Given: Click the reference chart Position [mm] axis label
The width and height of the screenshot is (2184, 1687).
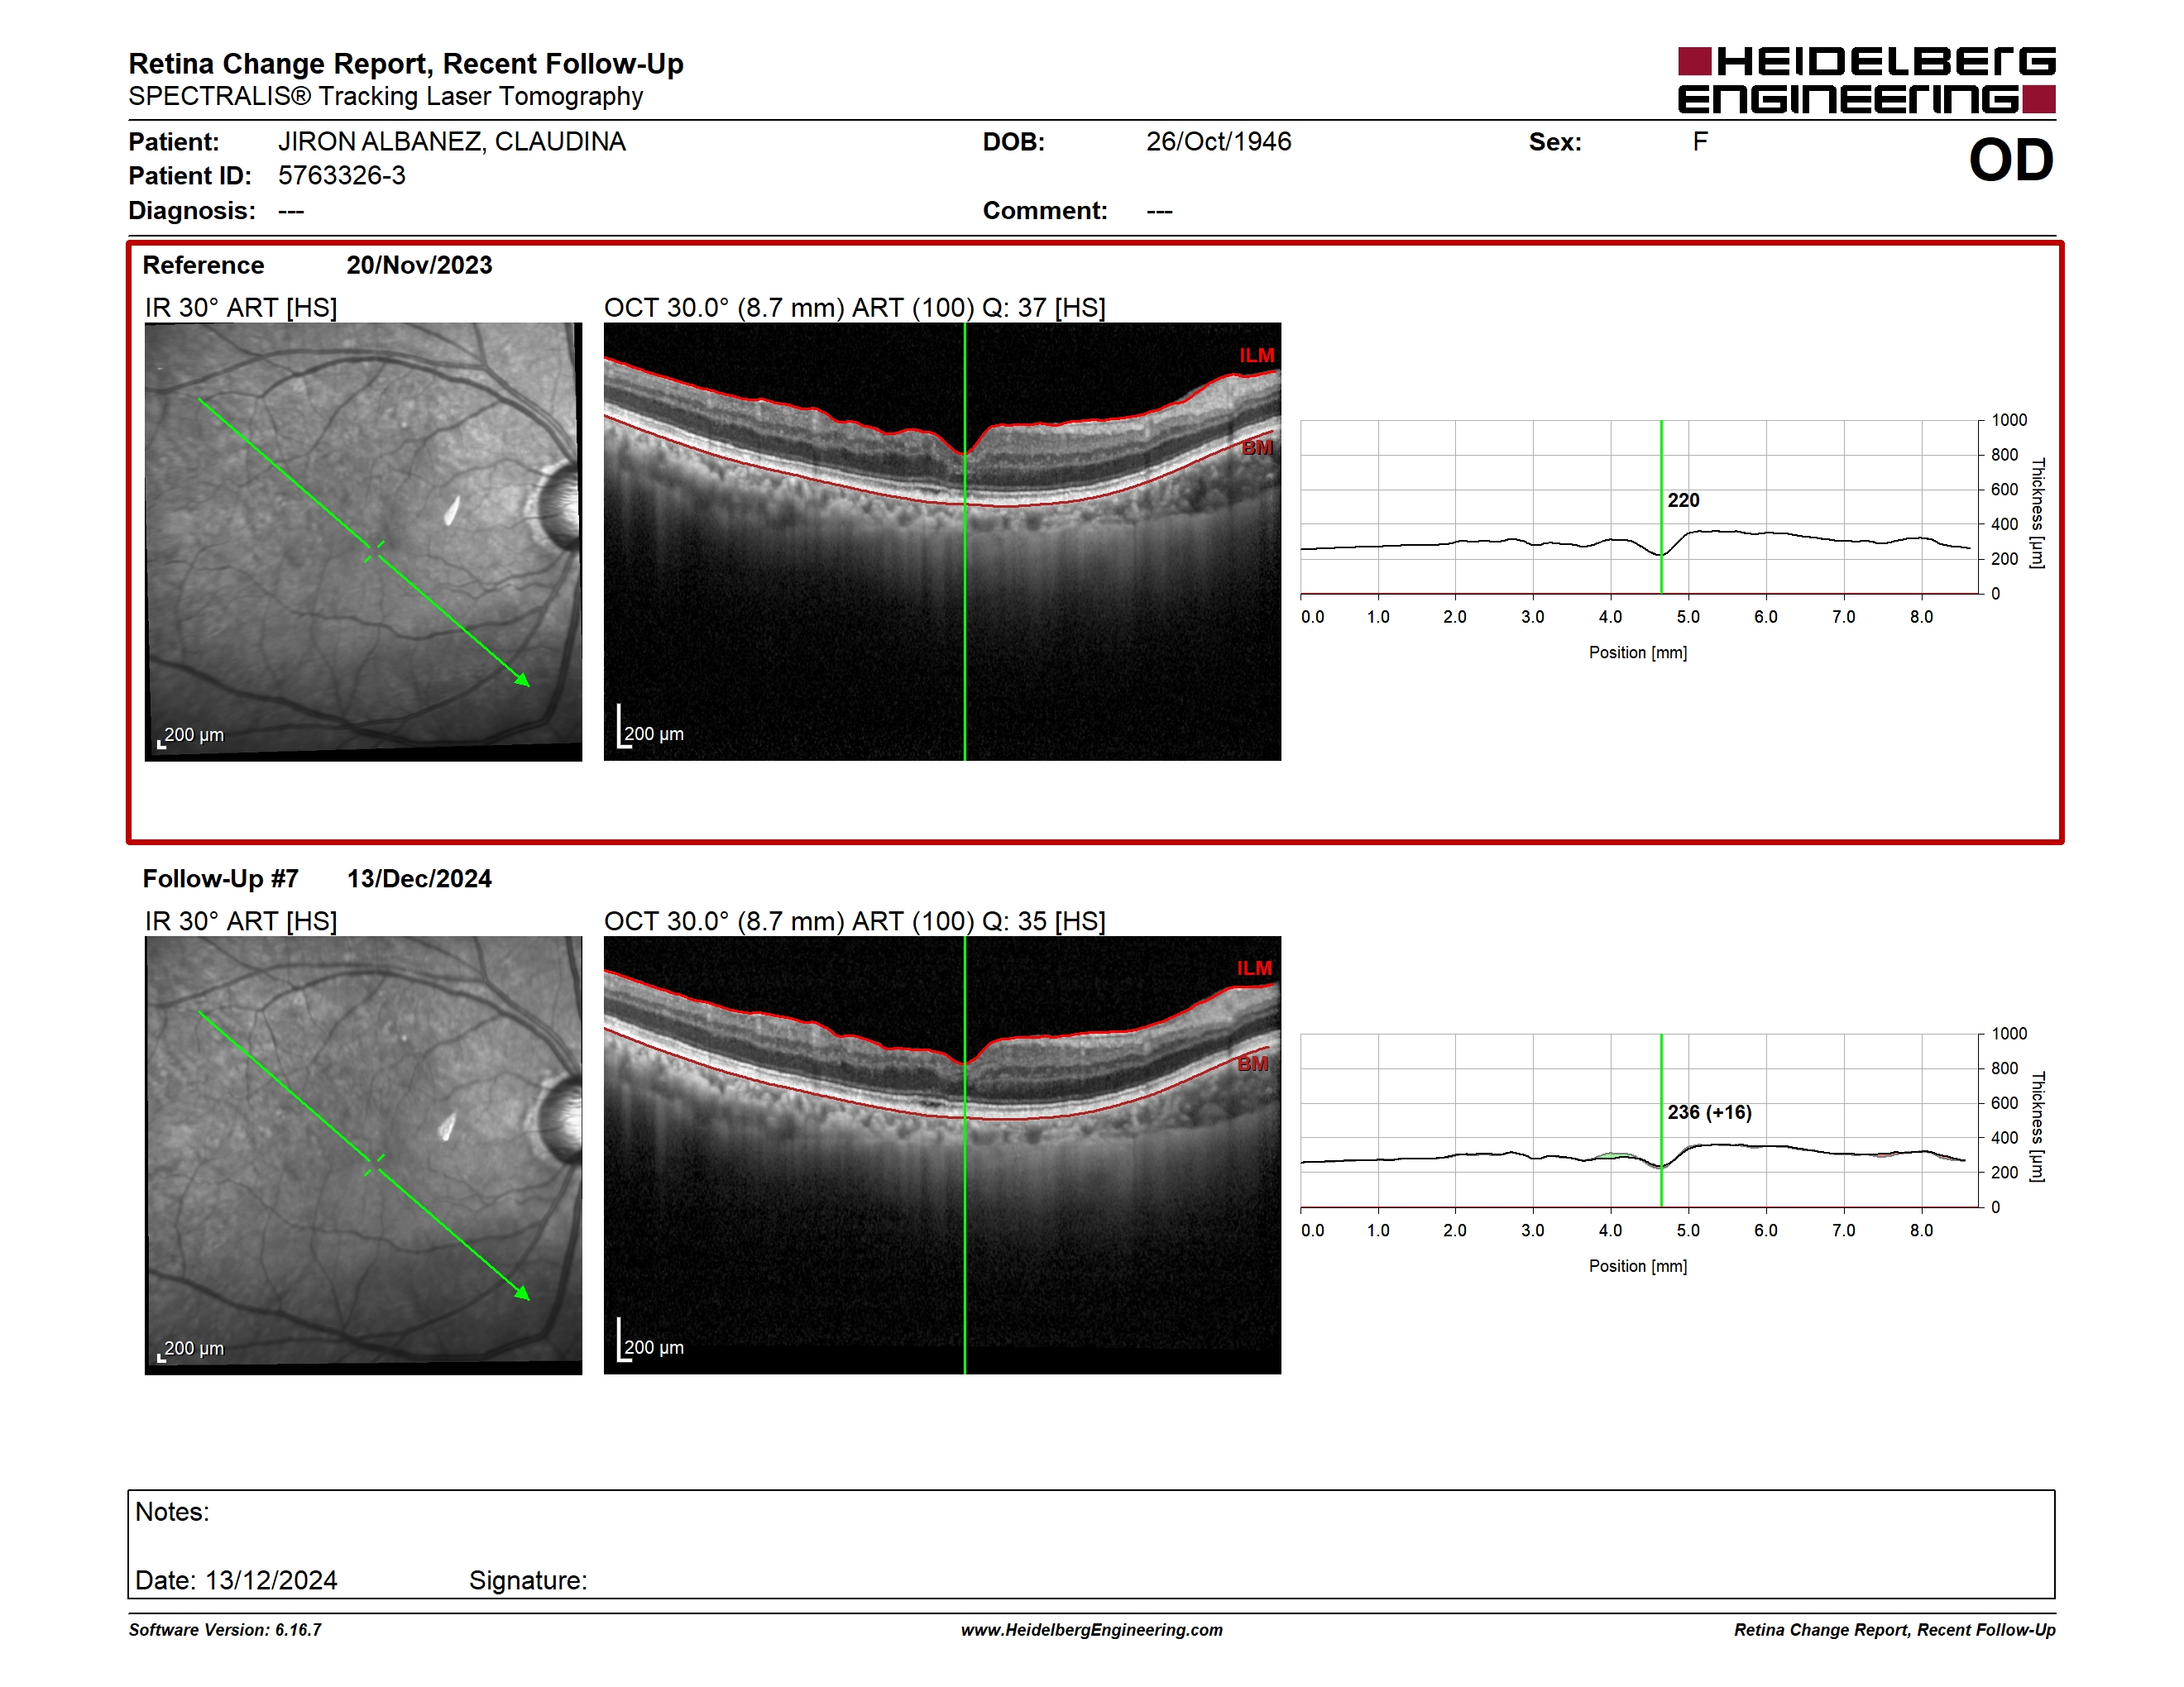Looking at the screenshot, I should (1638, 652).
